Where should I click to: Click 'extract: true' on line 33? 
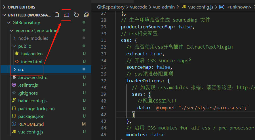click(x=144, y=54)
